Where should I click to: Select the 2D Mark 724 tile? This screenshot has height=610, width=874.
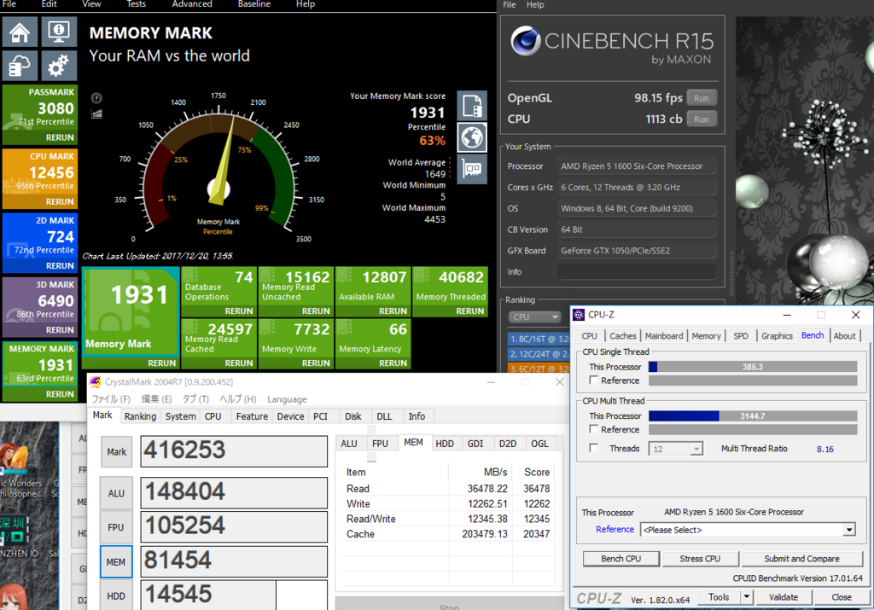[40, 242]
